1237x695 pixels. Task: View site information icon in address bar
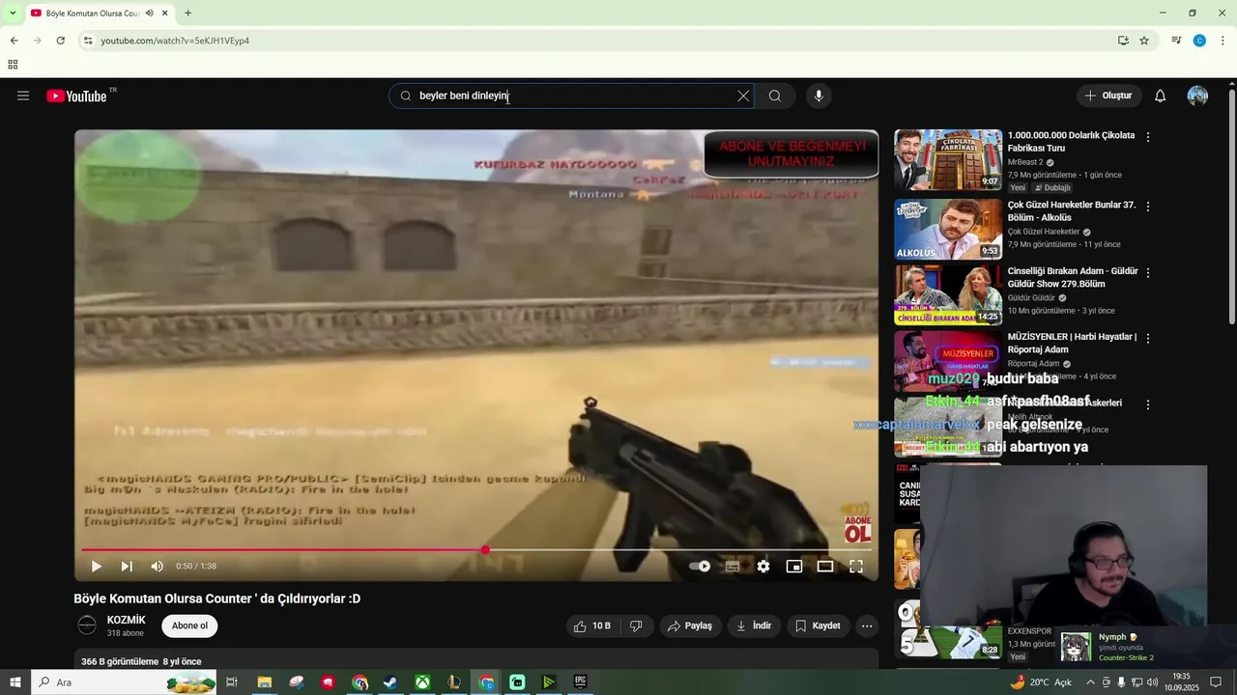88,41
